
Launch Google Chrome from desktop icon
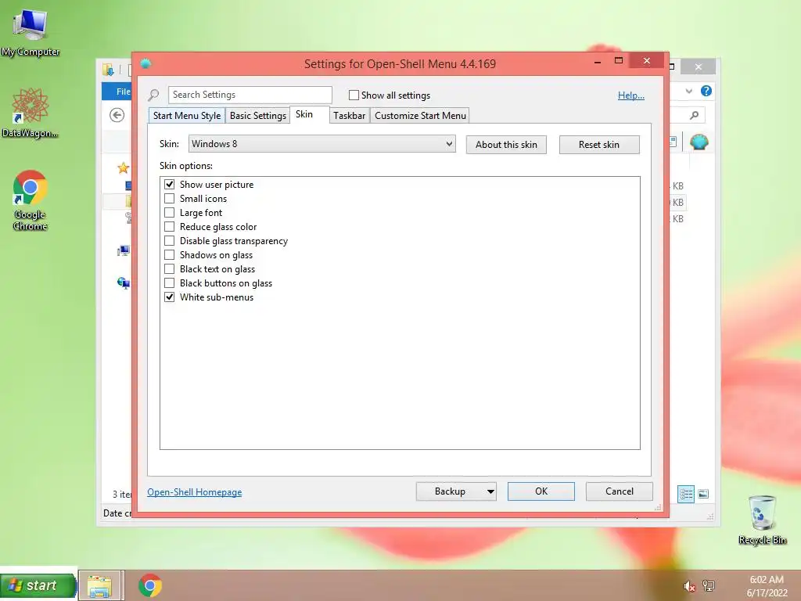coord(30,200)
